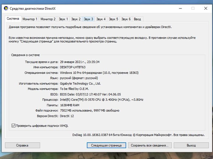Open the Звук 2 tab
The width and height of the screenshot is (213, 159).
point(76,19)
